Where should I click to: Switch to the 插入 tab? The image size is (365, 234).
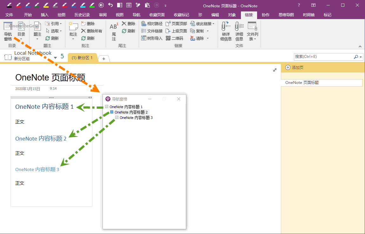(x=45, y=15)
